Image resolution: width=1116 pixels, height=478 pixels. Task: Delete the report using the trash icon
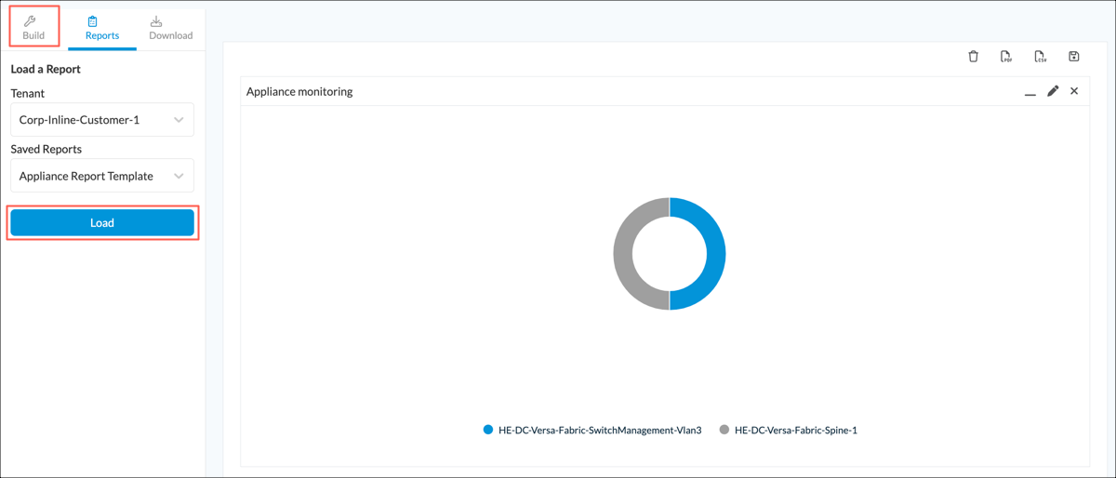[973, 57]
